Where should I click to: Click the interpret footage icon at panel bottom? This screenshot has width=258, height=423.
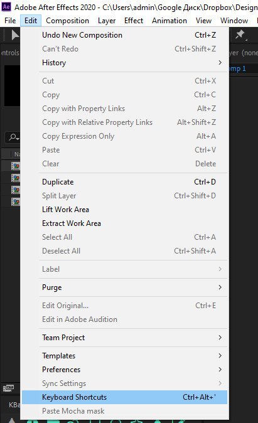tap(8, 388)
